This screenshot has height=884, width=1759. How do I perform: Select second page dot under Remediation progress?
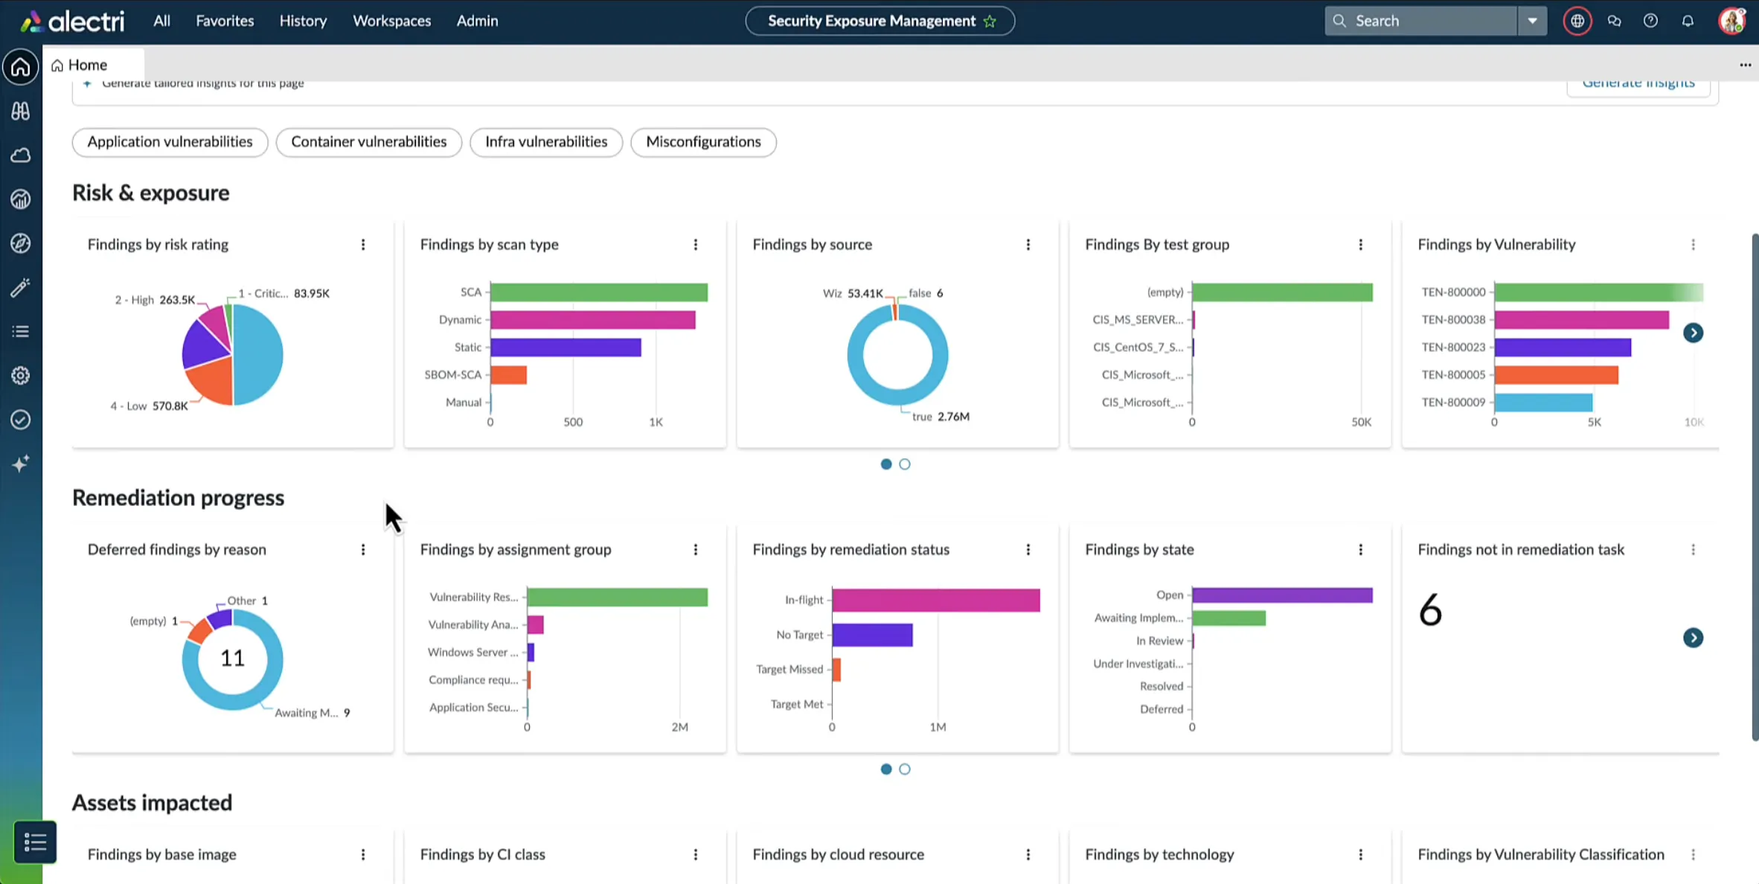pyautogui.click(x=904, y=769)
